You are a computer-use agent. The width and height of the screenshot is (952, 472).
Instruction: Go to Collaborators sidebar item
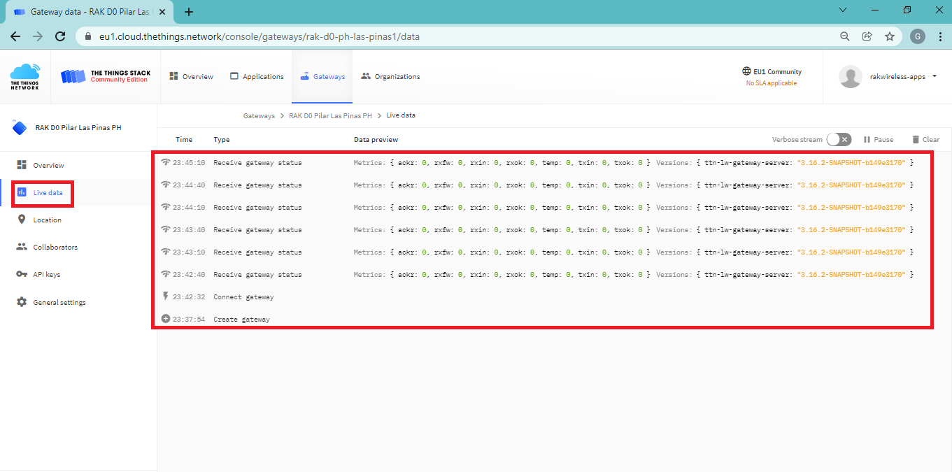point(55,248)
